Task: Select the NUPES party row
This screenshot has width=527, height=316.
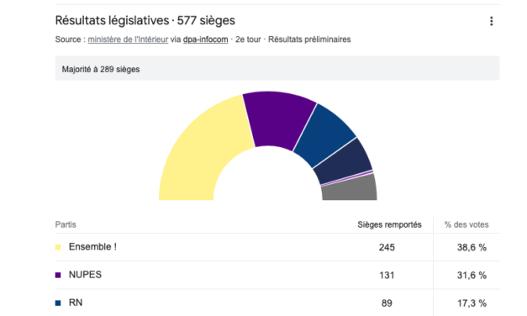Action: click(x=277, y=275)
